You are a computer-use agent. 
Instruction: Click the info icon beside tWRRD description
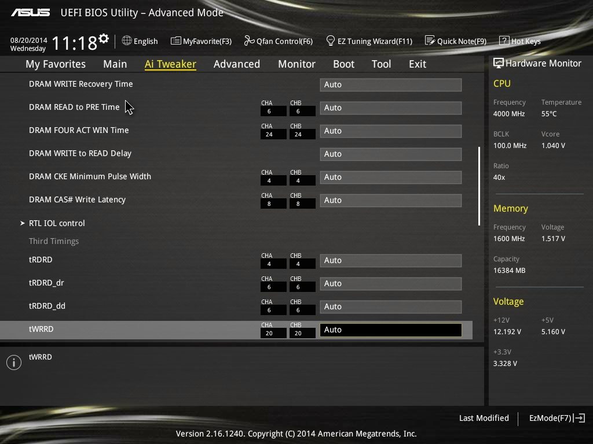point(14,362)
